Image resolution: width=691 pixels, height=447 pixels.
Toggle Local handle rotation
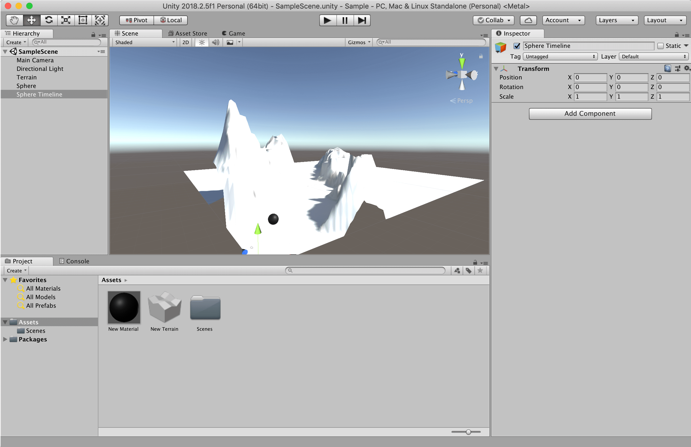tap(171, 20)
